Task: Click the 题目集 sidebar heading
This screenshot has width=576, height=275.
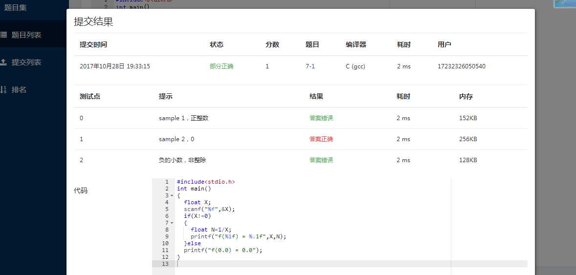Action: (16, 7)
